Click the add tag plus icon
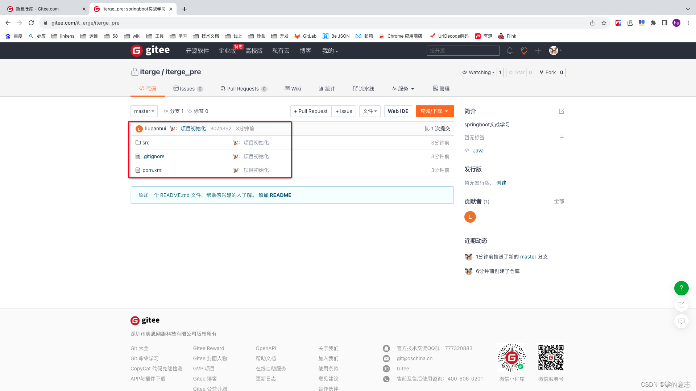The height and width of the screenshot is (391, 696). click(x=562, y=138)
